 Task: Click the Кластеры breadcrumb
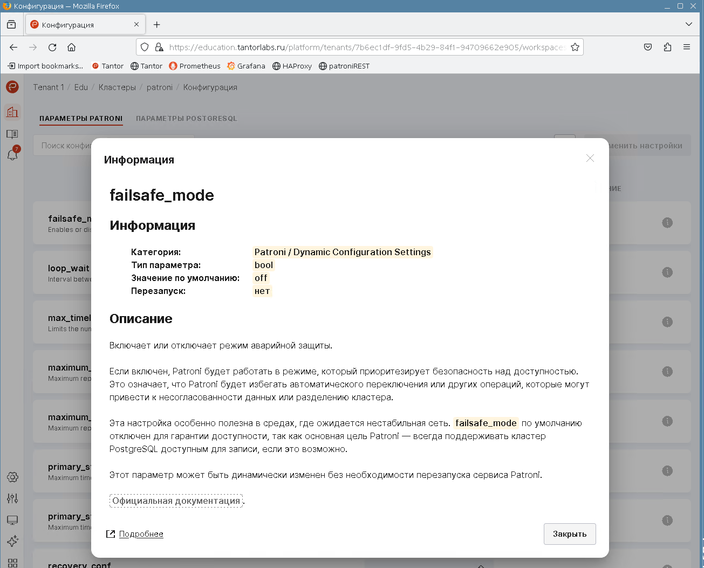[x=117, y=87]
